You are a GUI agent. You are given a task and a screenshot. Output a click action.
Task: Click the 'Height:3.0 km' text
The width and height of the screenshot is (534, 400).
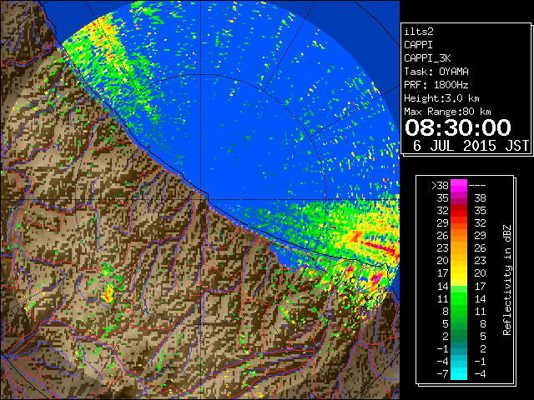pyautogui.click(x=441, y=98)
